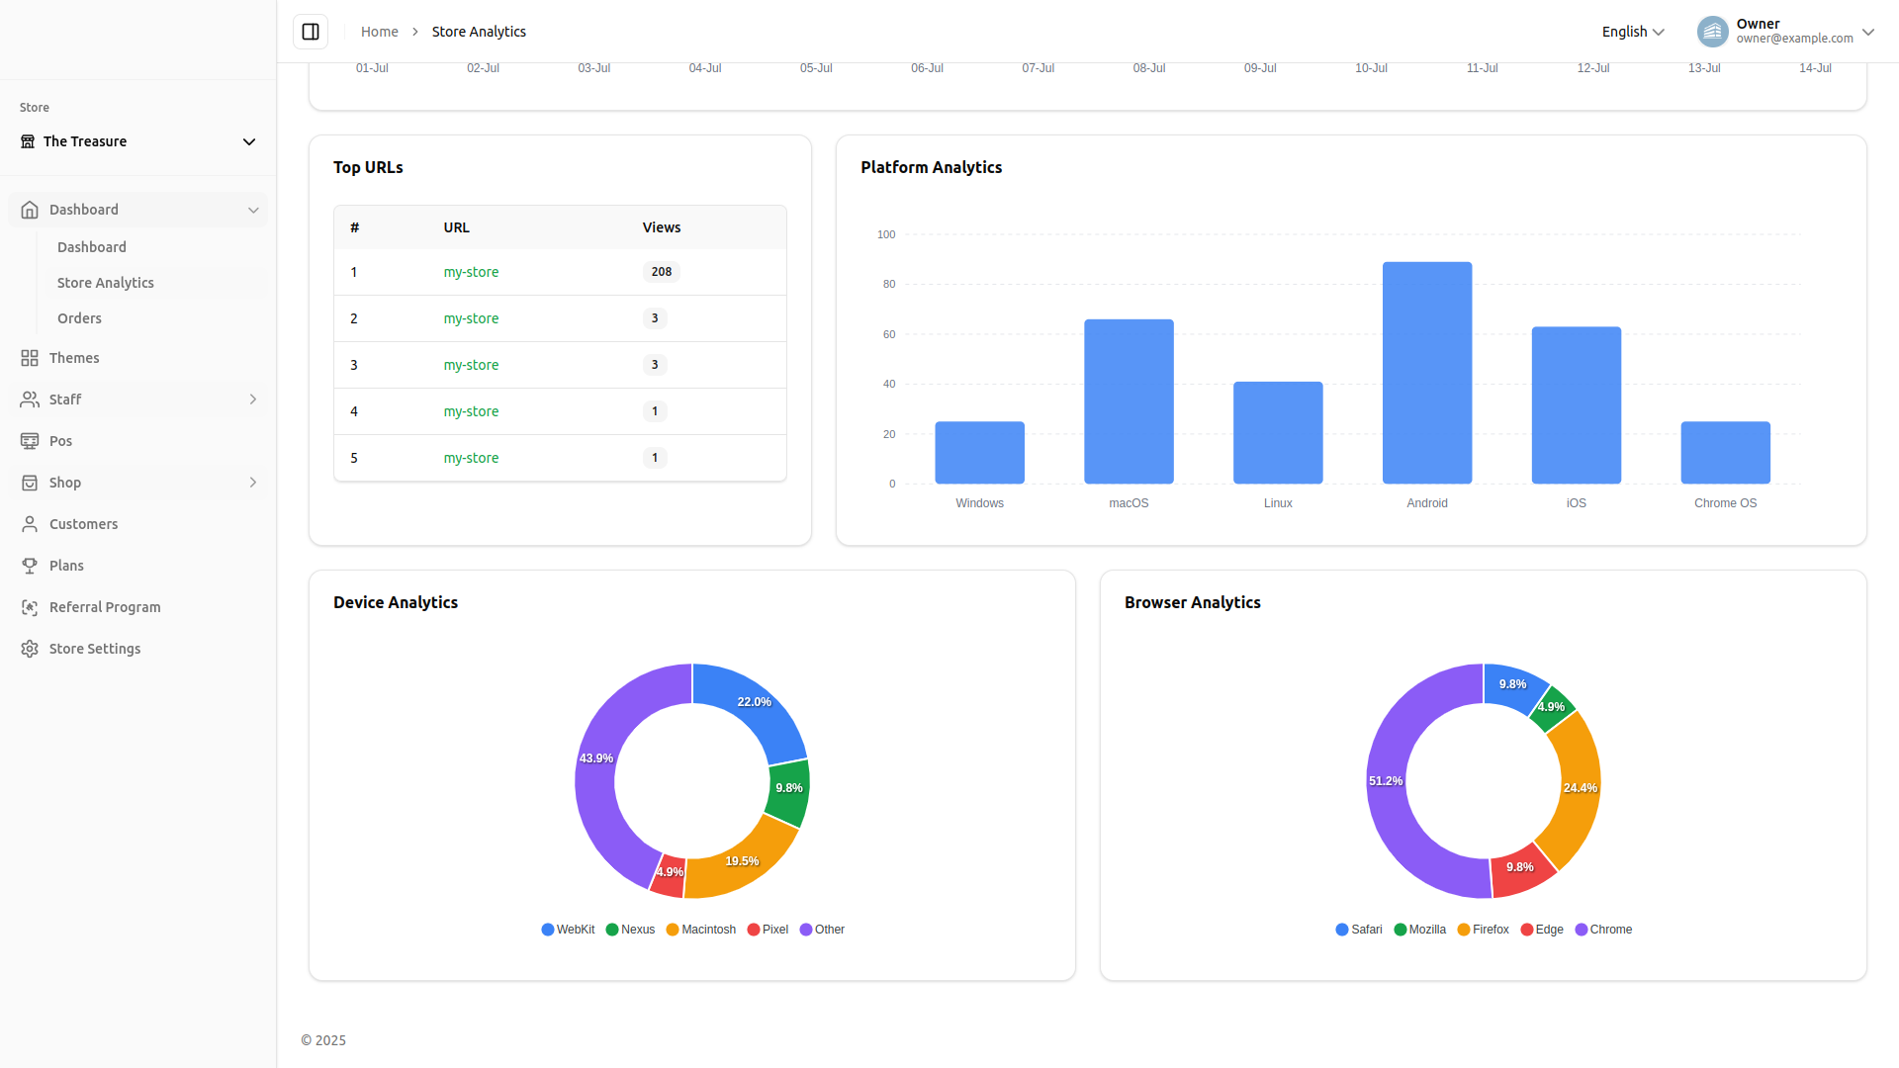Click the Themes grid icon

click(30, 358)
